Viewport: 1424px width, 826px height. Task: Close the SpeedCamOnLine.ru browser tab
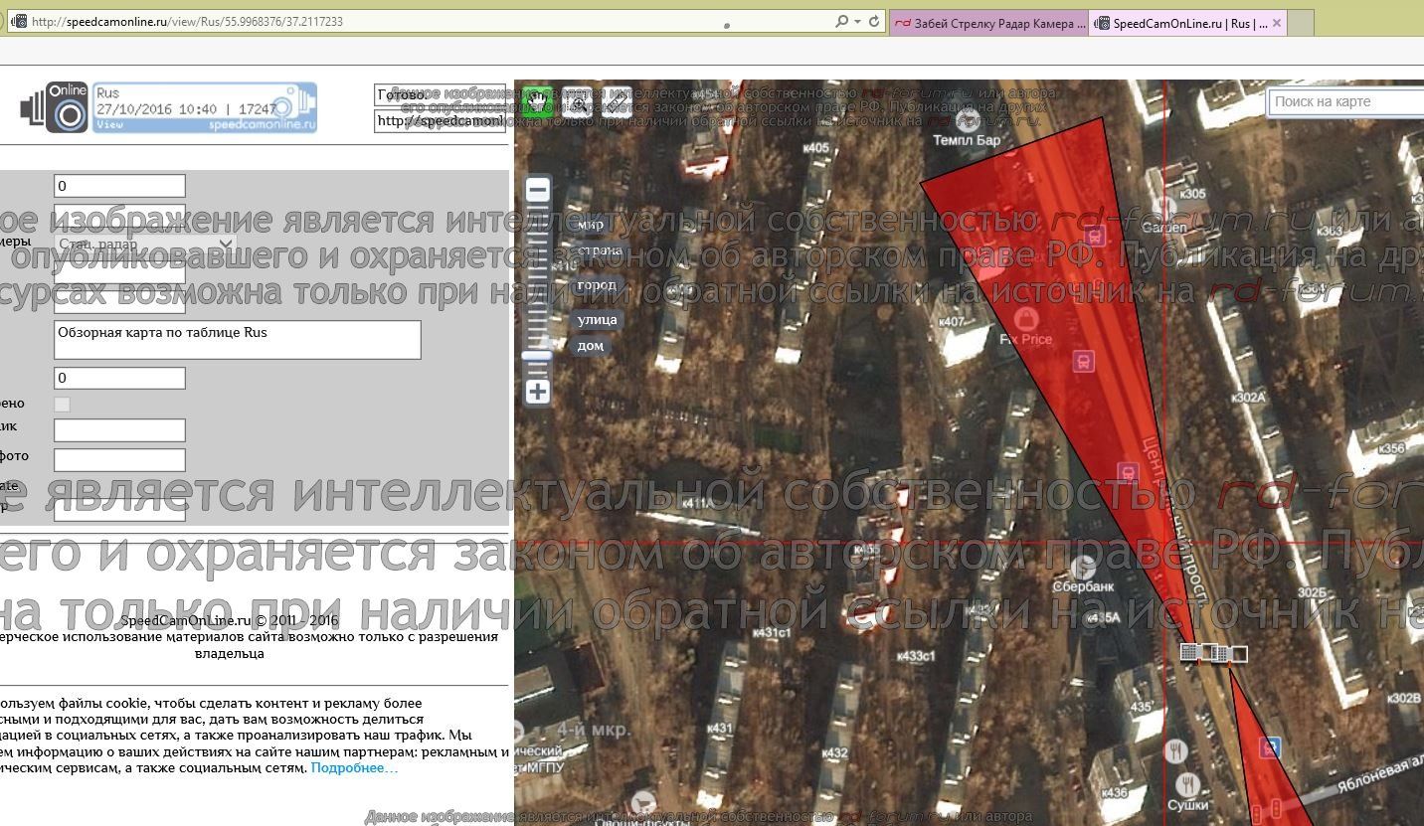point(1278,23)
